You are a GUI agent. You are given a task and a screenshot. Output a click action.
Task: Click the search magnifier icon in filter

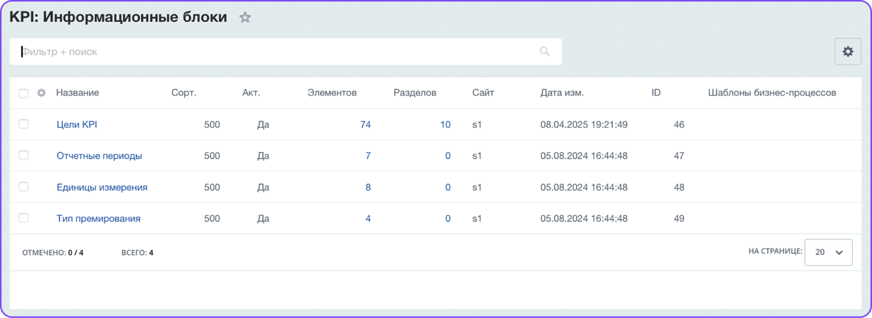(x=544, y=51)
